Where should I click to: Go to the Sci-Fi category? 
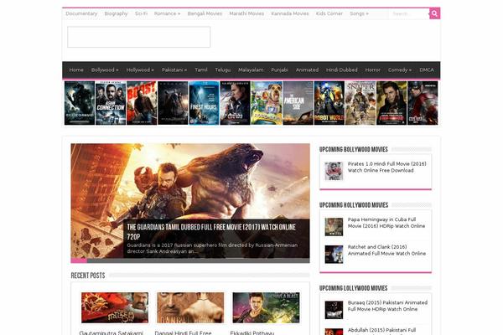[x=141, y=13]
